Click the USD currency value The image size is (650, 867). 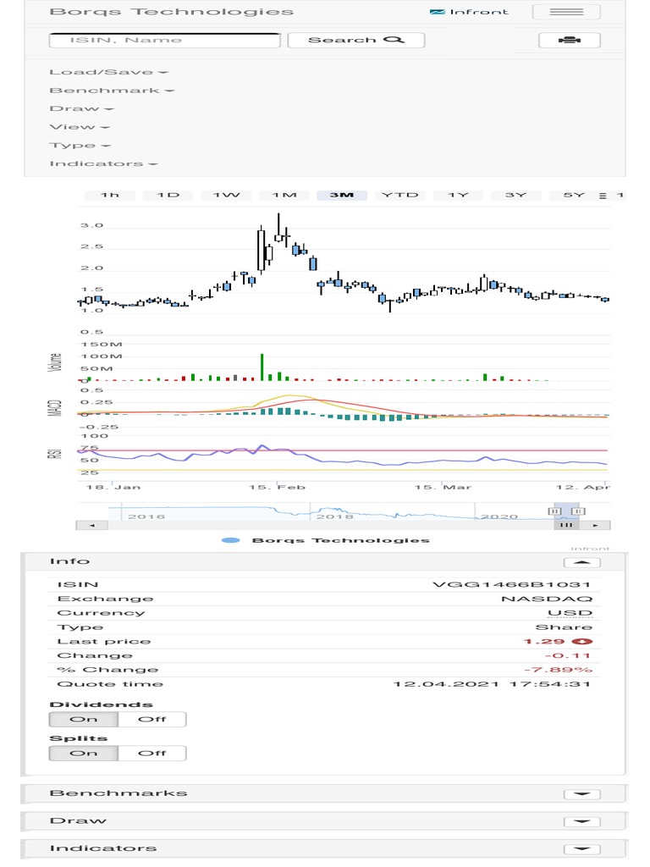click(x=570, y=613)
